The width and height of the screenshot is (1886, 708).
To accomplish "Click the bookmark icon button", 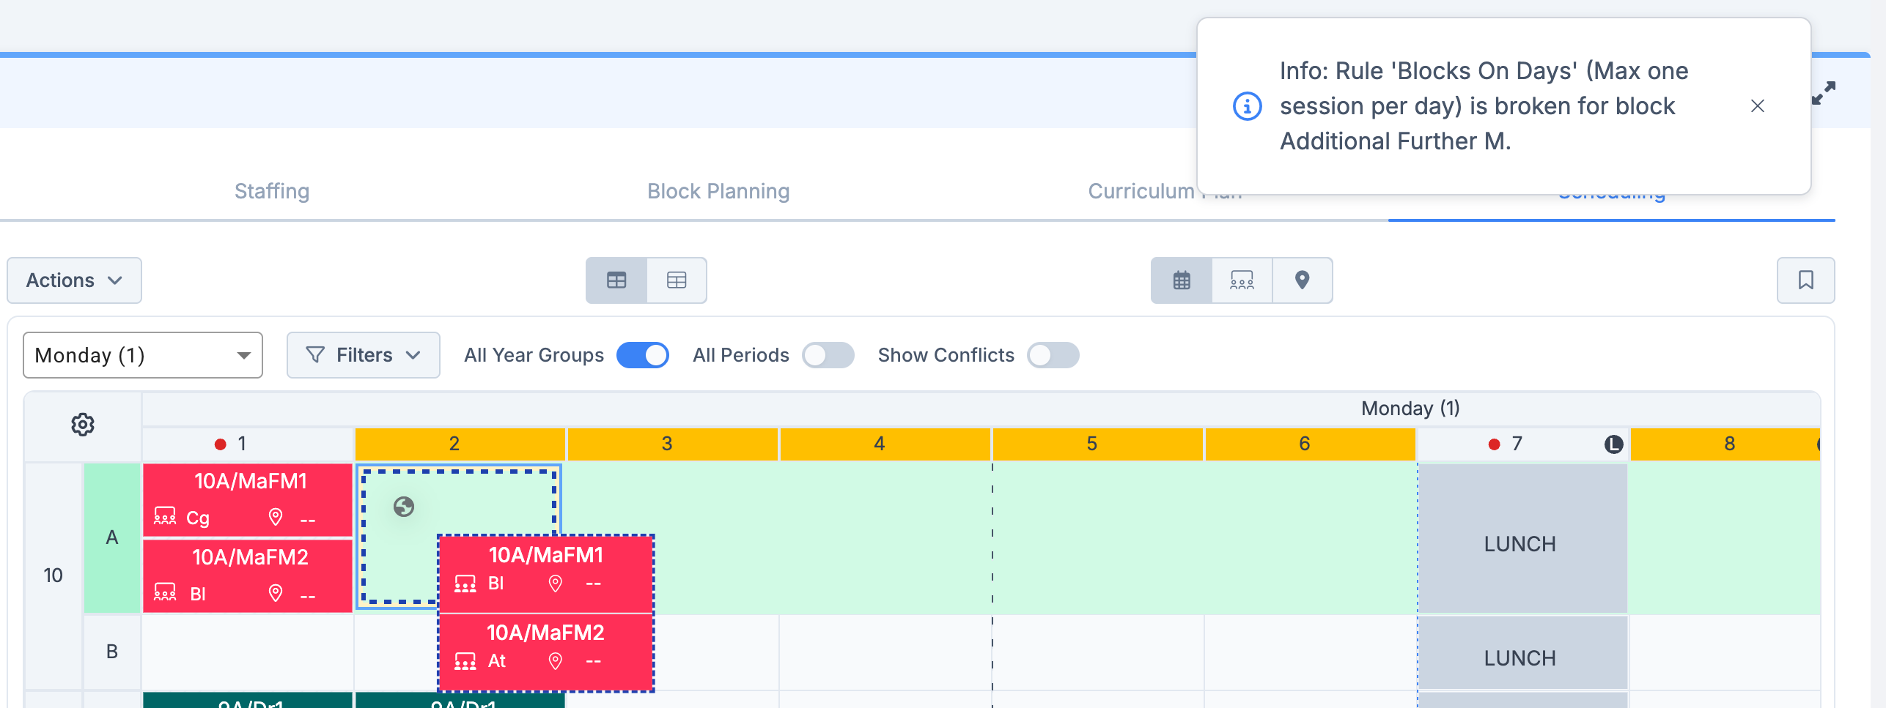I will [x=1805, y=280].
